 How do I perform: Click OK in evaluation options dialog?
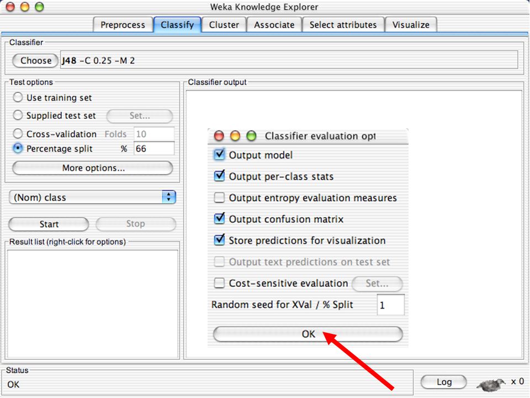pos(308,334)
